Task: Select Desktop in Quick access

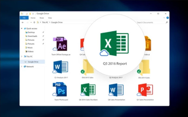Action: 31,32
